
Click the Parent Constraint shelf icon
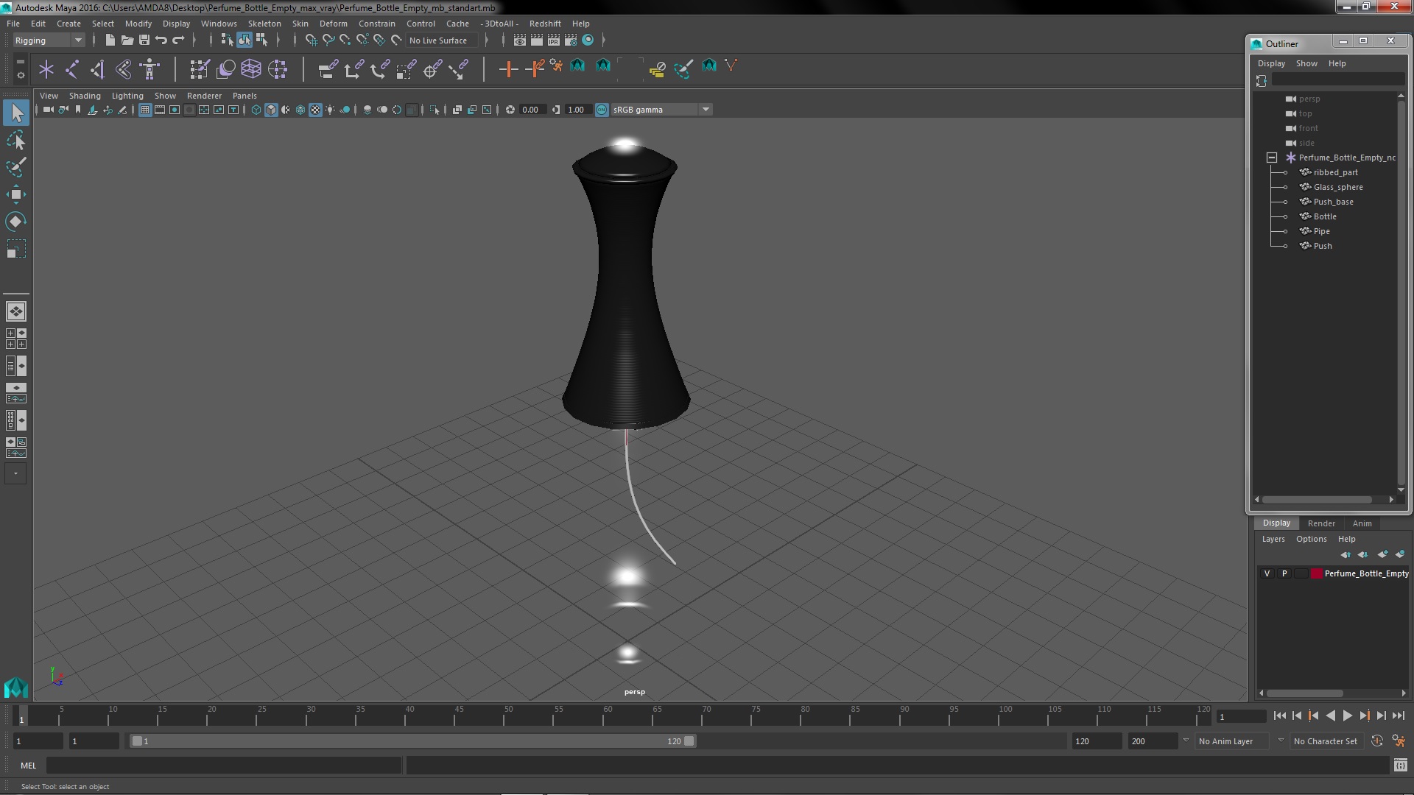click(328, 69)
